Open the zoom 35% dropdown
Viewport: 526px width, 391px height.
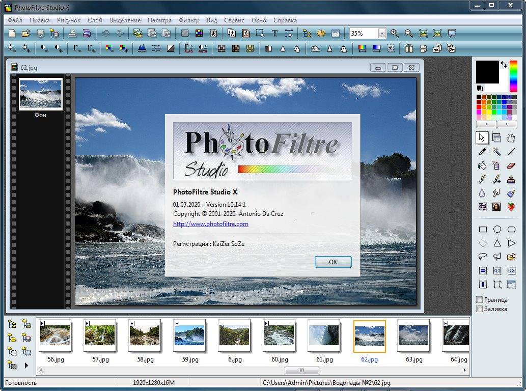tap(382, 33)
